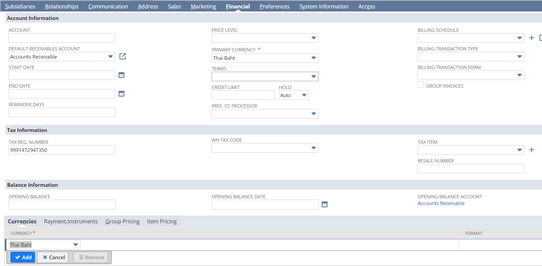Expand Pref. CC Processor dropdown
Viewport: 542px width, 266px height.
314,114
